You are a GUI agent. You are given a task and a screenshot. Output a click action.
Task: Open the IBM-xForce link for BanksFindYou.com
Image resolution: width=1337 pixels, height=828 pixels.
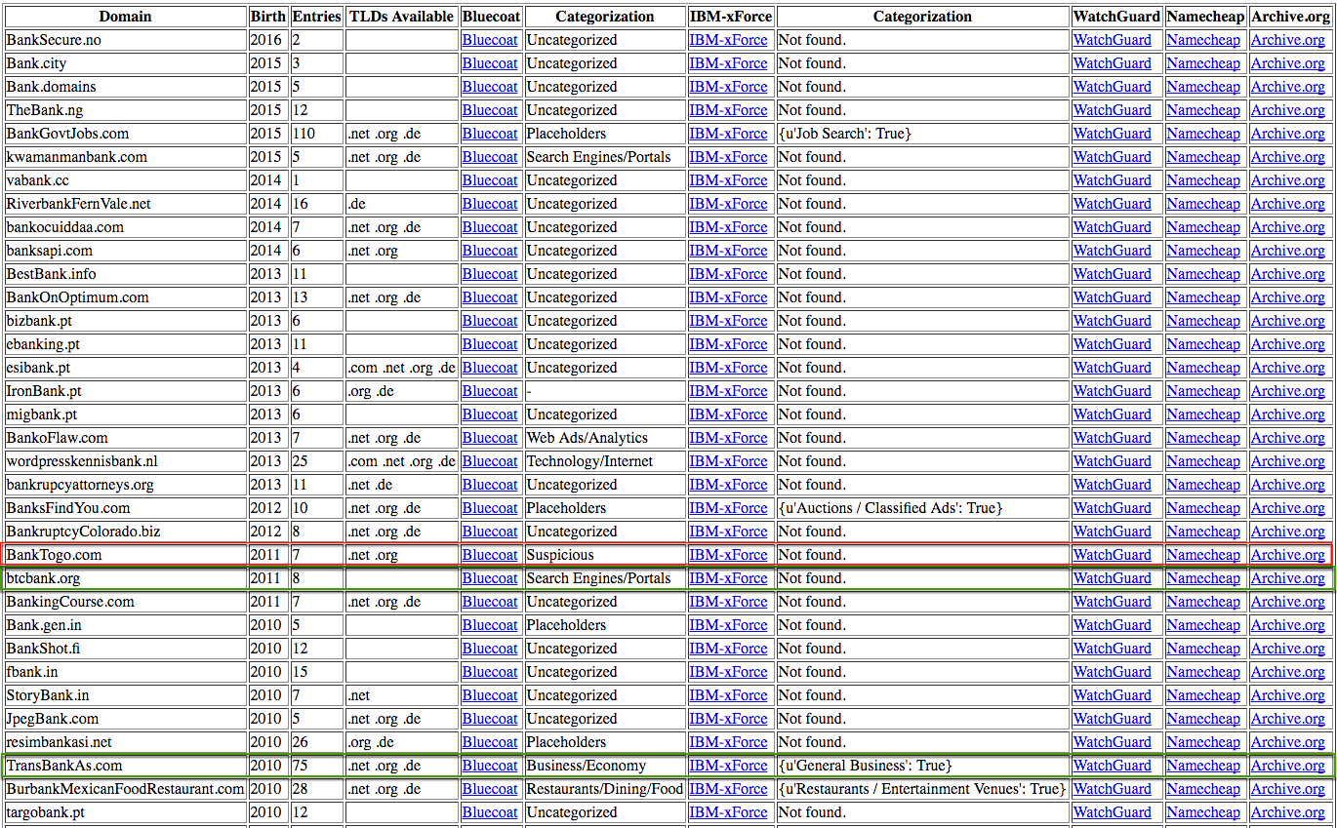(728, 508)
